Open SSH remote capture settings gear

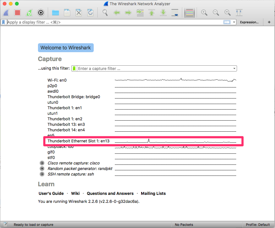[42, 174]
